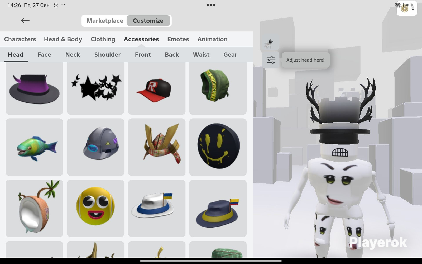
Task: Open the Clothing tab
Action: [x=103, y=39]
